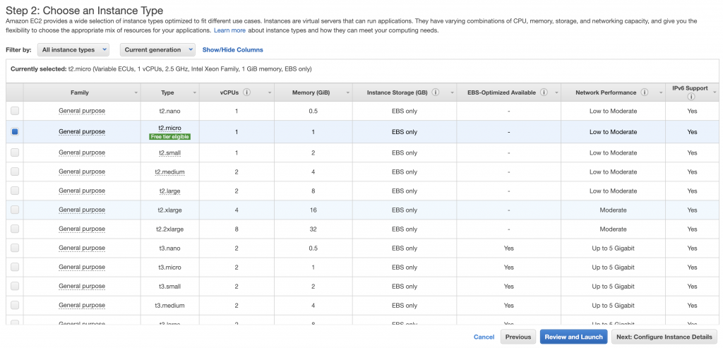Select the t2.2xlarge checkbox
This screenshot has width=723, height=348.
[x=15, y=229]
